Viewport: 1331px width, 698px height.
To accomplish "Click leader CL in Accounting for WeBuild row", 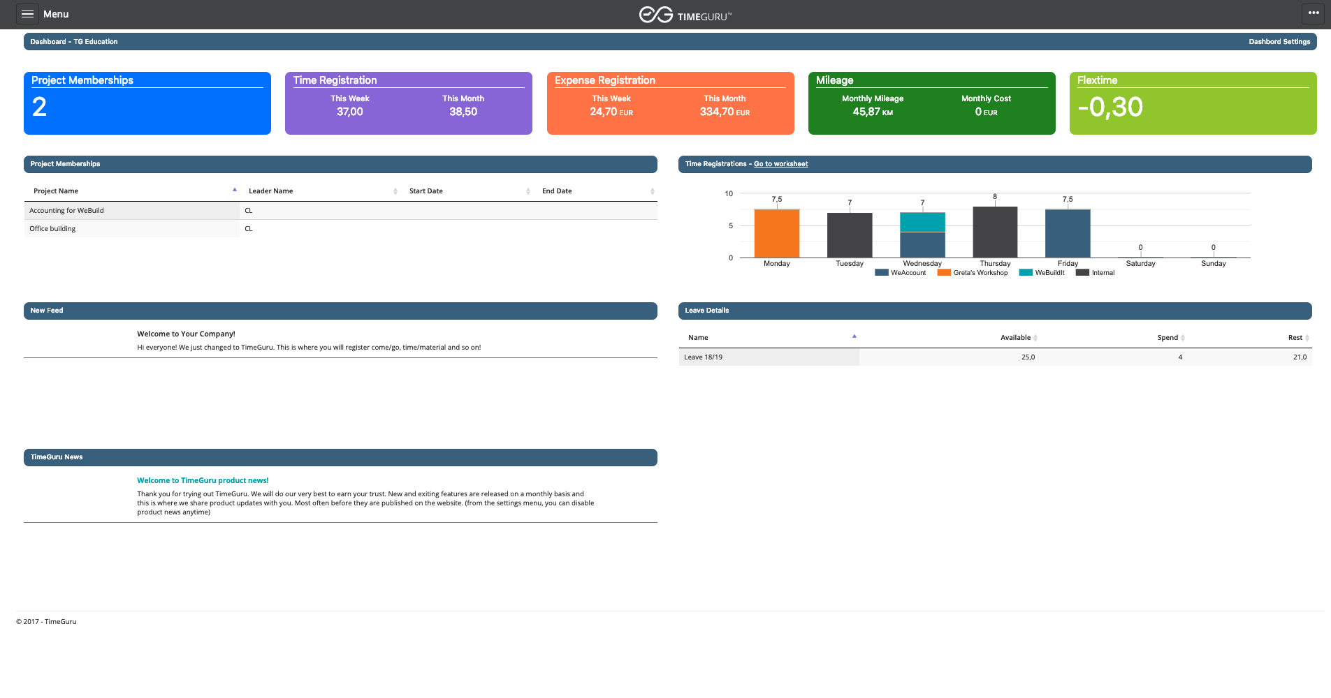I will pos(249,211).
